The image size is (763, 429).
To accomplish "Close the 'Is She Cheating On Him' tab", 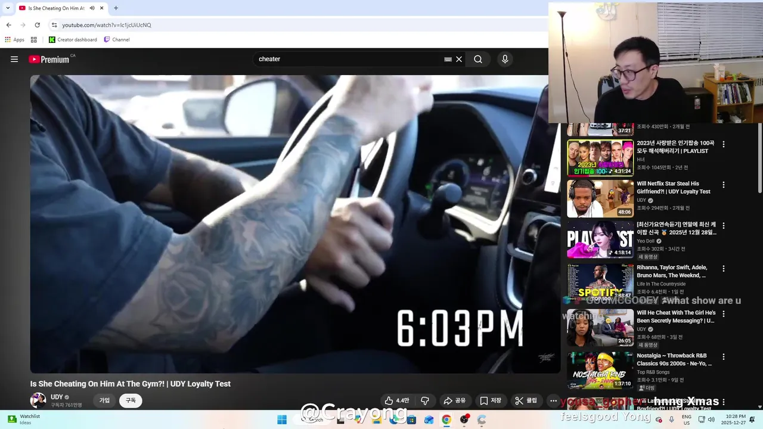I will pyautogui.click(x=101, y=8).
